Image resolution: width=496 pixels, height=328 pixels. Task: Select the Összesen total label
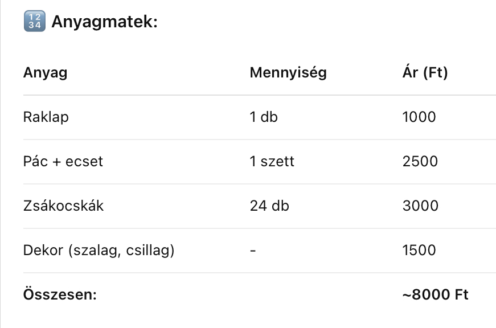60,294
